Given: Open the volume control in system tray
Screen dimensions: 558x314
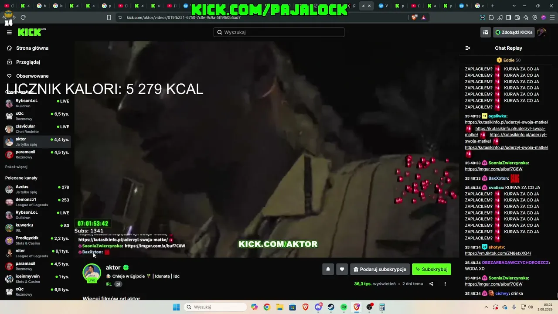Looking at the screenshot, I should pos(530,307).
